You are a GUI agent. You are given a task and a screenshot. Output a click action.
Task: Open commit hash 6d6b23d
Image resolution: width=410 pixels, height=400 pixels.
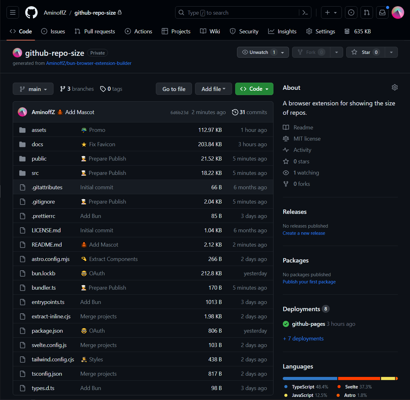[x=179, y=113]
